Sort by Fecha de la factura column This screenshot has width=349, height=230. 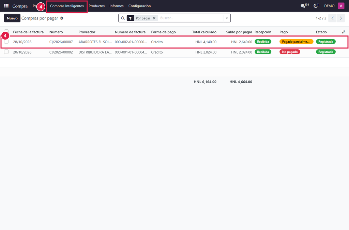point(28,32)
